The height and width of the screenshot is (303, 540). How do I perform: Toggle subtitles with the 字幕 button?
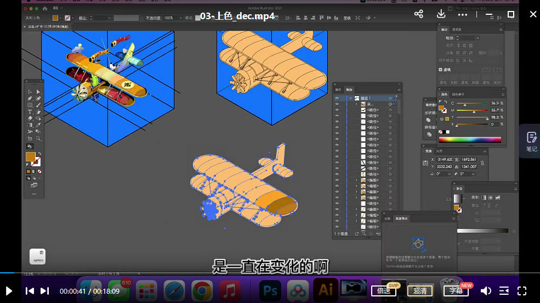click(456, 291)
